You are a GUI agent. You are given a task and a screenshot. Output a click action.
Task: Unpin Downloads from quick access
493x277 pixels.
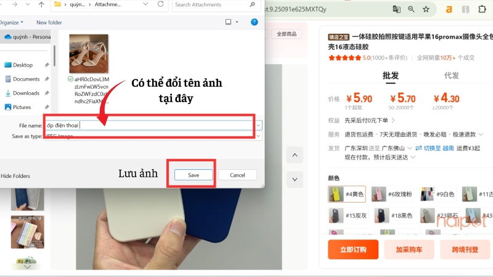click(x=47, y=93)
